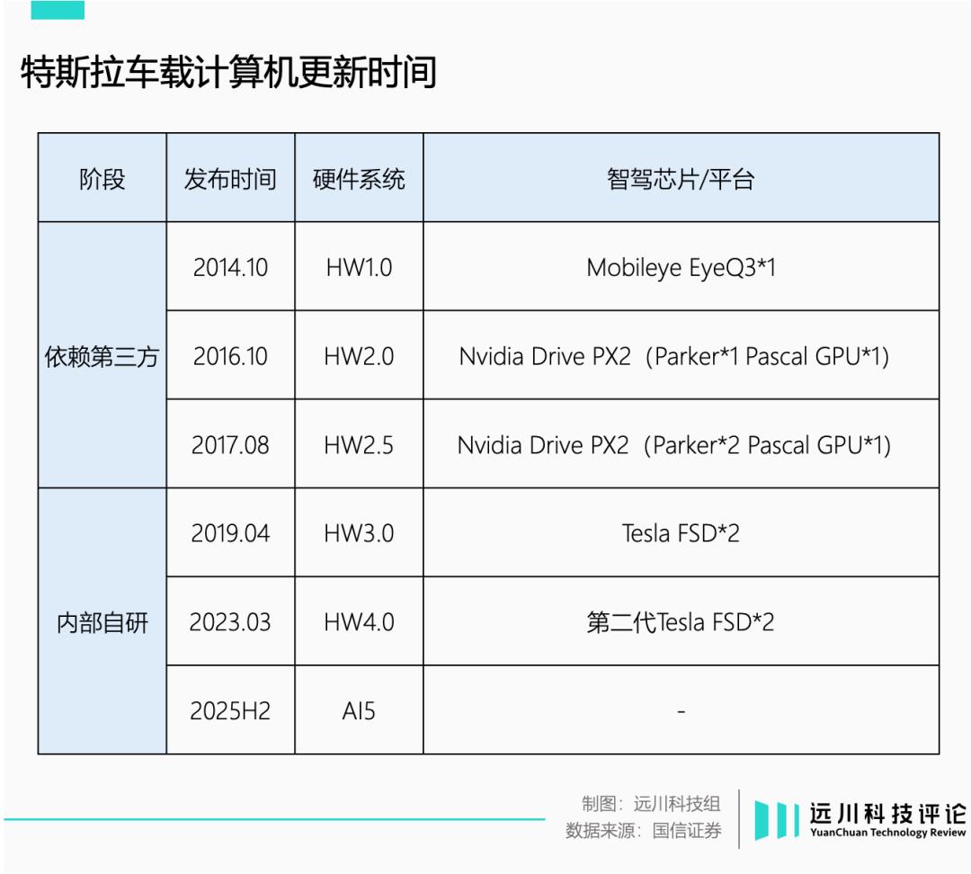Click the HW2.0 hardware cell

coord(359,355)
